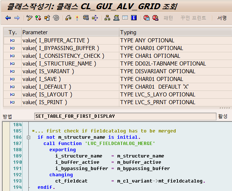Click importing icon of IS_PRINT row
The width and height of the screenshot is (232, 191).
[12, 102]
